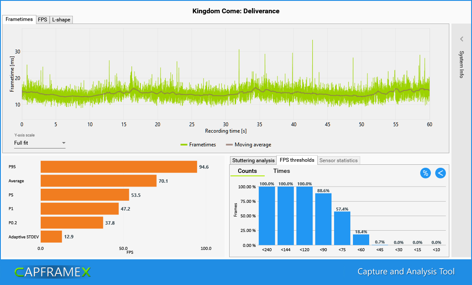Click the Adaptive STDEV orange bar
Image resolution: width=472 pixels, height=285 pixels.
51,237
